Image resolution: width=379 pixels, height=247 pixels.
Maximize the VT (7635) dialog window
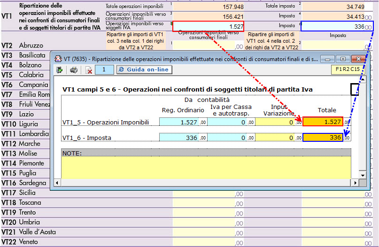click(x=343, y=59)
